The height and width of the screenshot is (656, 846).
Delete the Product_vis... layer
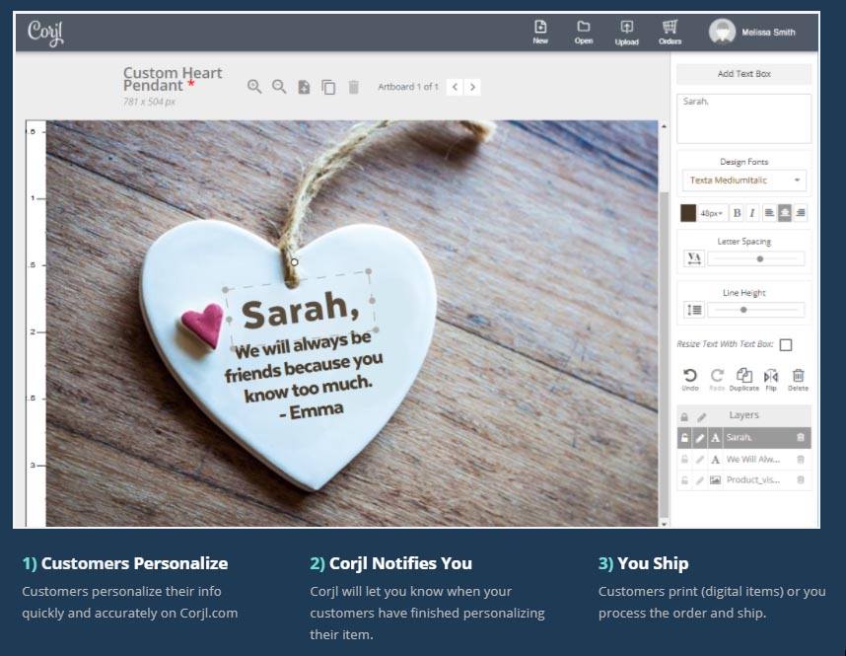(801, 479)
